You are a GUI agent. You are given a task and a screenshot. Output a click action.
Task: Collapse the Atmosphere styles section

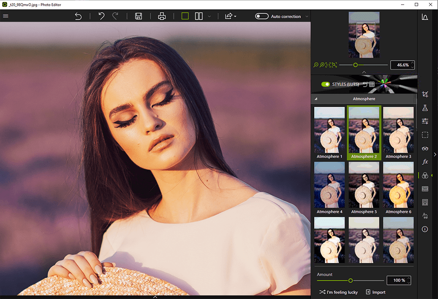(316, 99)
